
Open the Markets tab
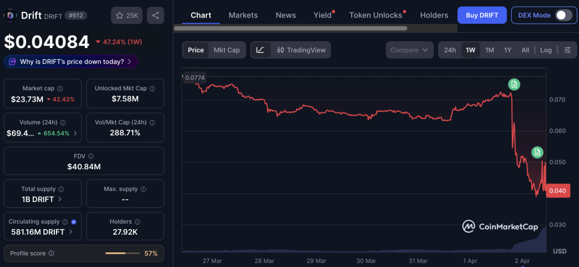[x=243, y=15]
